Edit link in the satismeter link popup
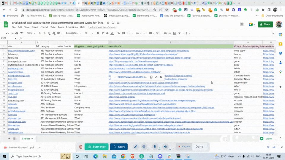 click(x=156, y=77)
